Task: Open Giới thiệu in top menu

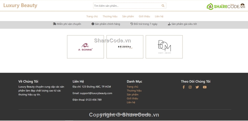Action: pos(144,16)
